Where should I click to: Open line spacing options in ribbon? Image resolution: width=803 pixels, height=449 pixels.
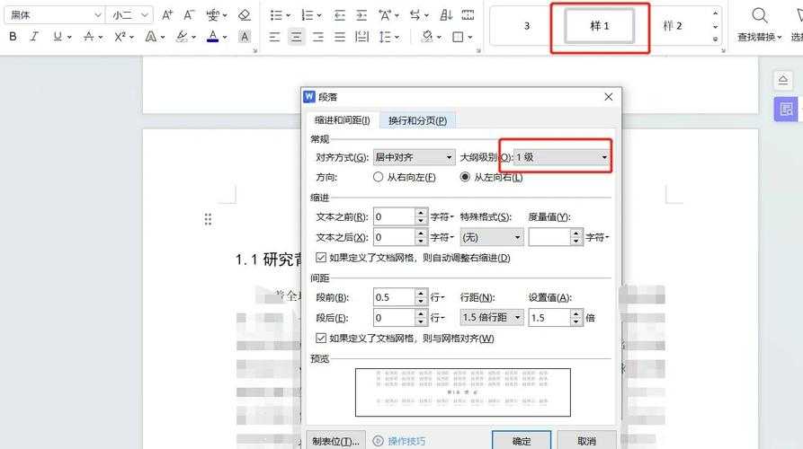tap(385, 37)
